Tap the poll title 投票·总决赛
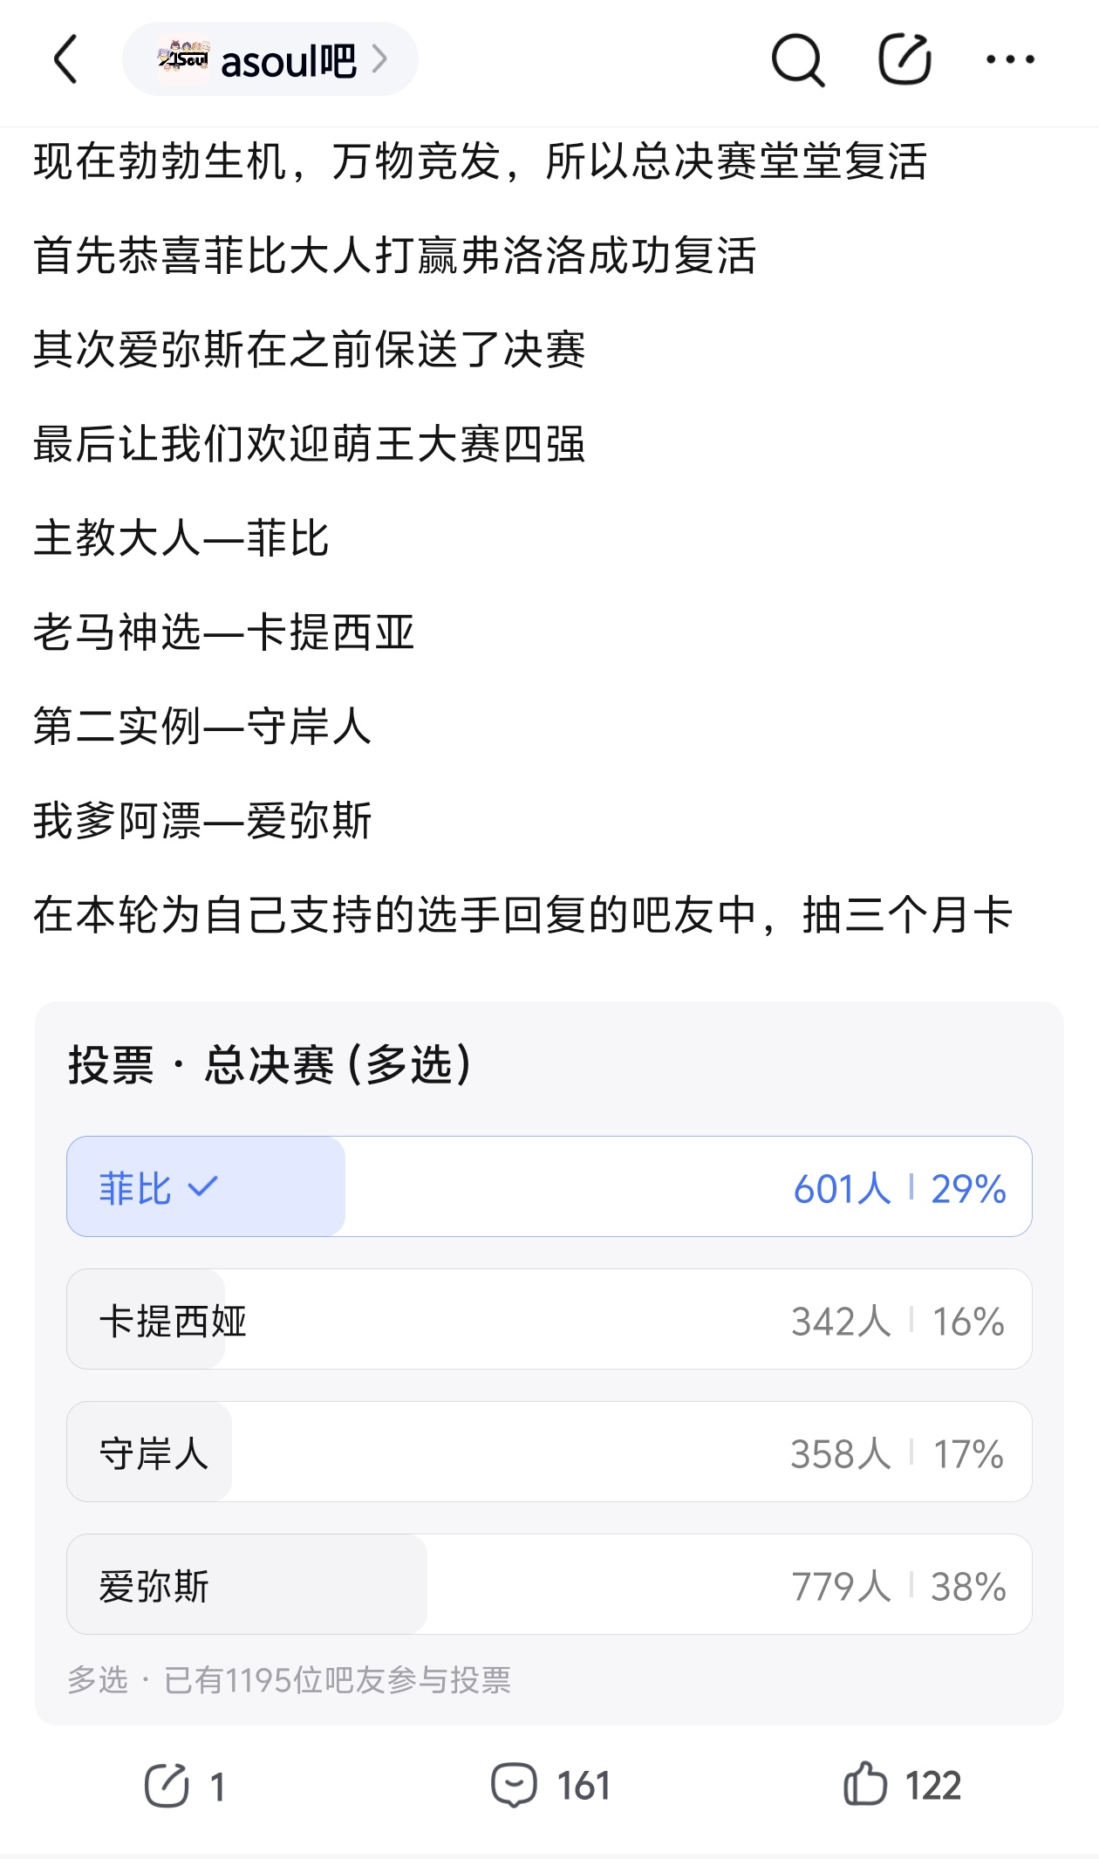Screen dimensions: 1099x1859 tap(270, 1065)
